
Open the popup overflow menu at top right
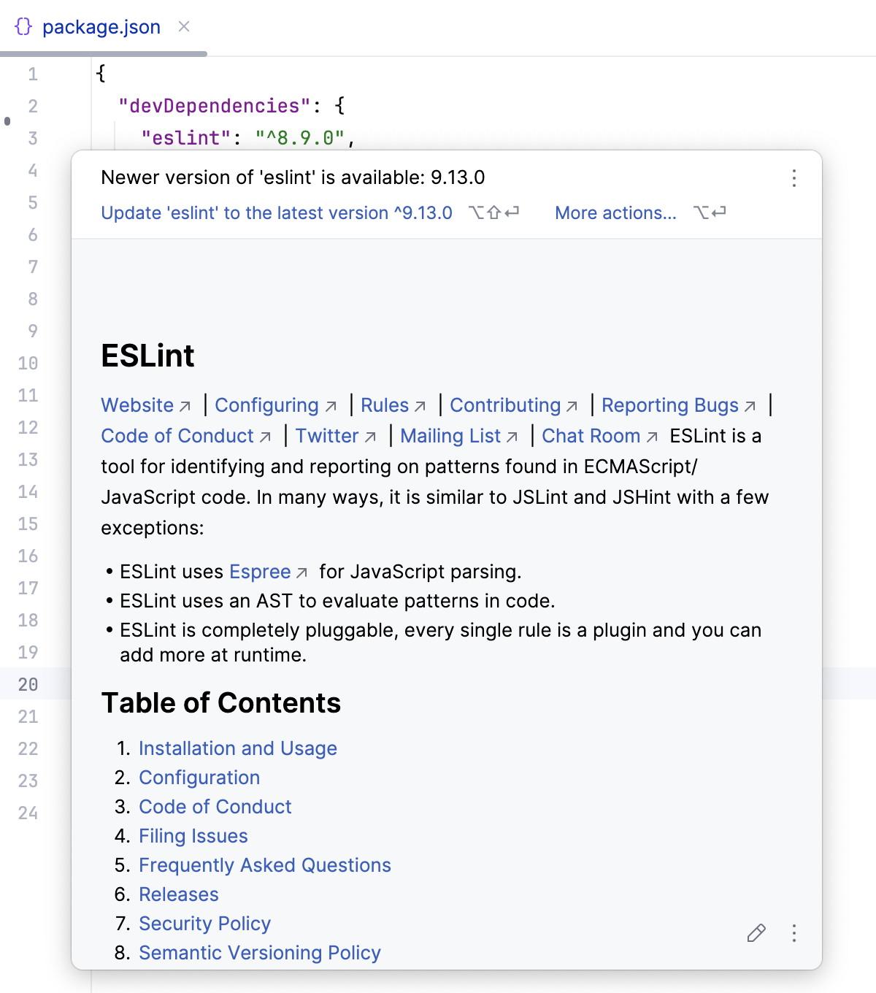[x=793, y=177]
